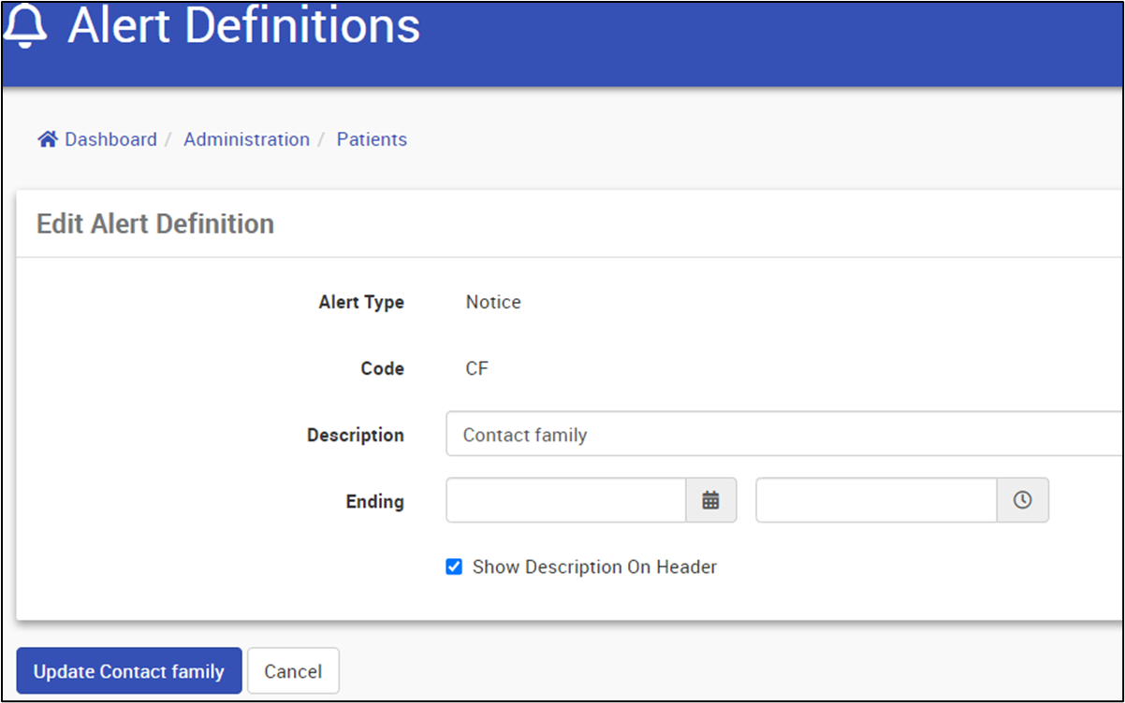Open the calendar date picker icon
This screenshot has height=703, width=1125.
click(x=711, y=500)
